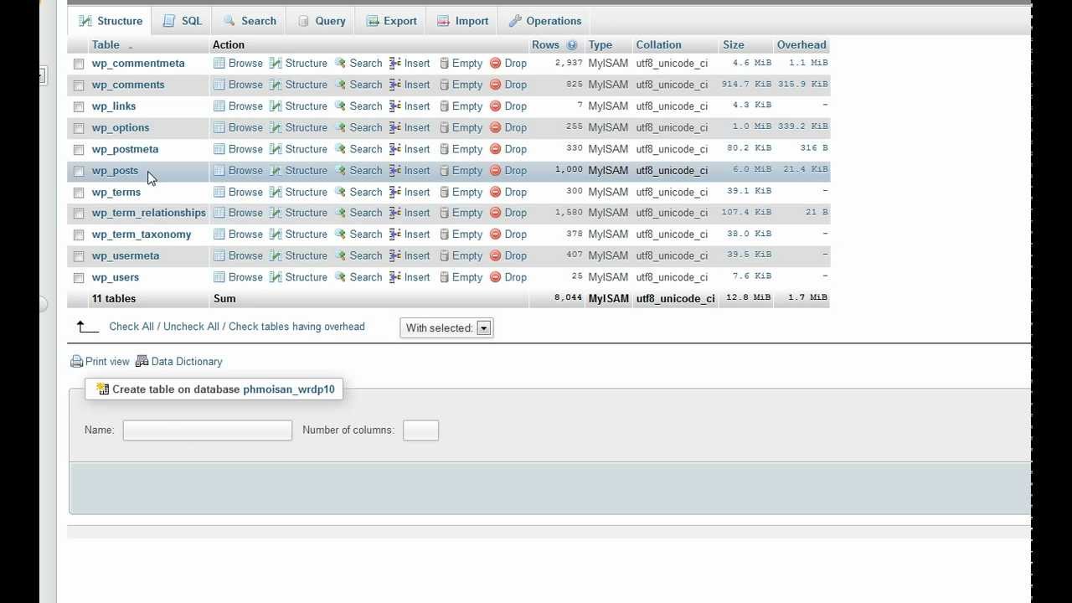Sort by Table column header

tap(106, 45)
